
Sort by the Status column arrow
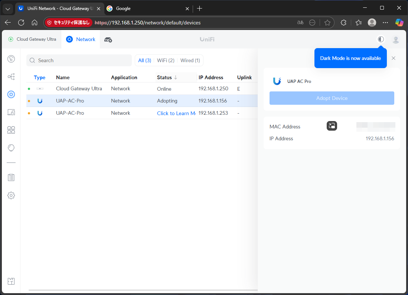[176, 77]
